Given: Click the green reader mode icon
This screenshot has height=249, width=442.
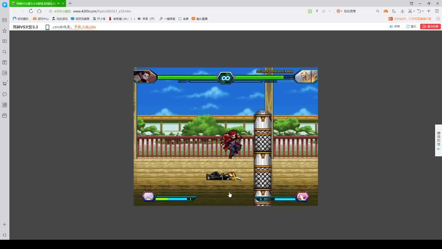Looking at the screenshot, I should point(310,11).
